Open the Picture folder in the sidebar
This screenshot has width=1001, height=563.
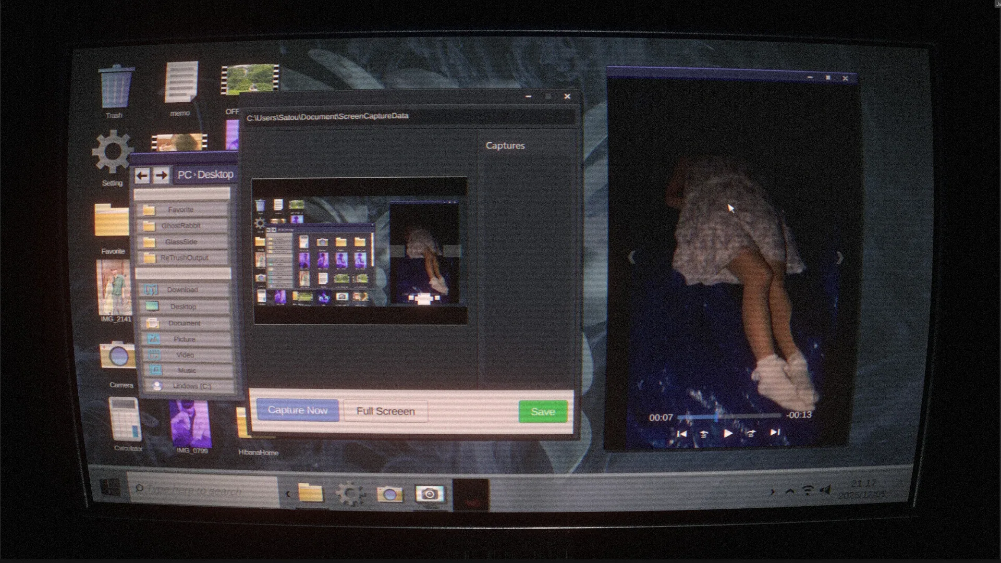tap(184, 339)
